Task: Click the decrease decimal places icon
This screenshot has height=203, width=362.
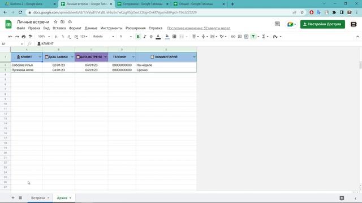Action: [69, 37]
